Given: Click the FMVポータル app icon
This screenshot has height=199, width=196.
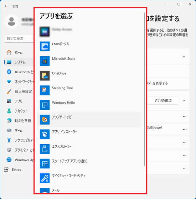Looking at the screenshot, I should pyautogui.click(x=45, y=46).
